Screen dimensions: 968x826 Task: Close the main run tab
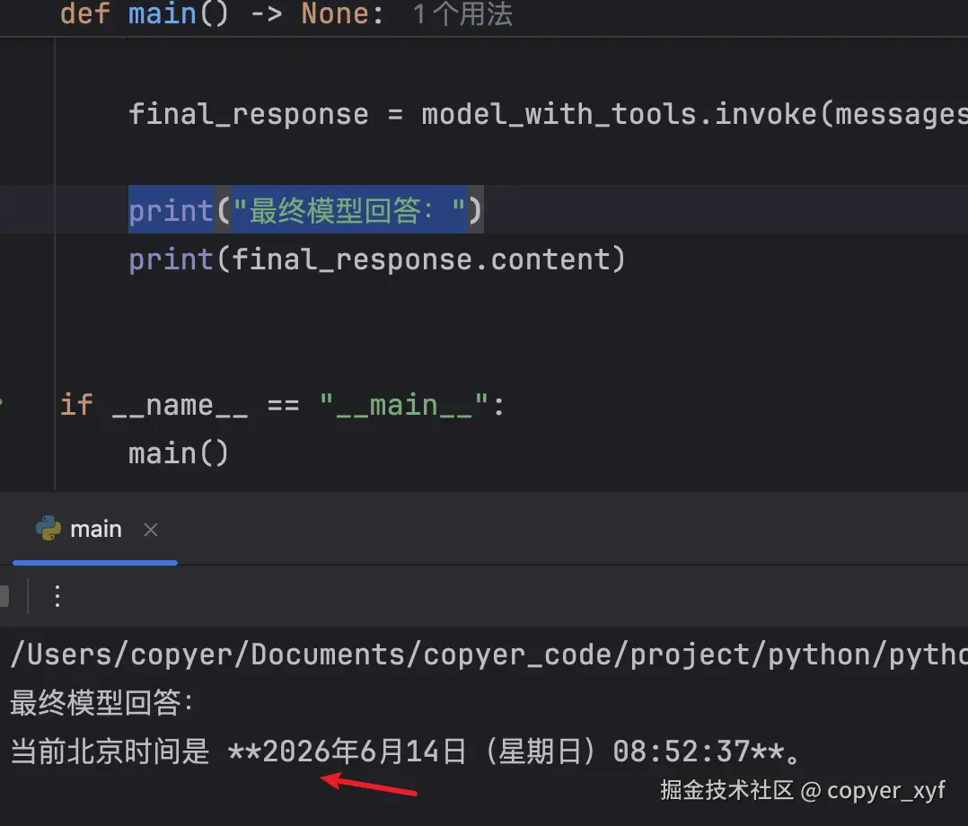pos(151,530)
